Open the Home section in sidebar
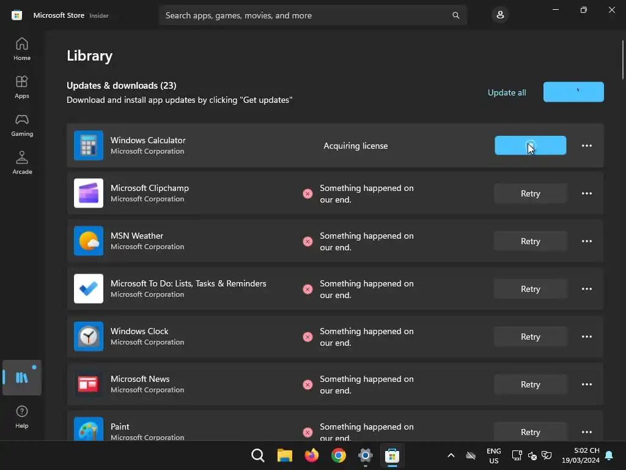Viewport: 626px width, 470px height. [22, 49]
